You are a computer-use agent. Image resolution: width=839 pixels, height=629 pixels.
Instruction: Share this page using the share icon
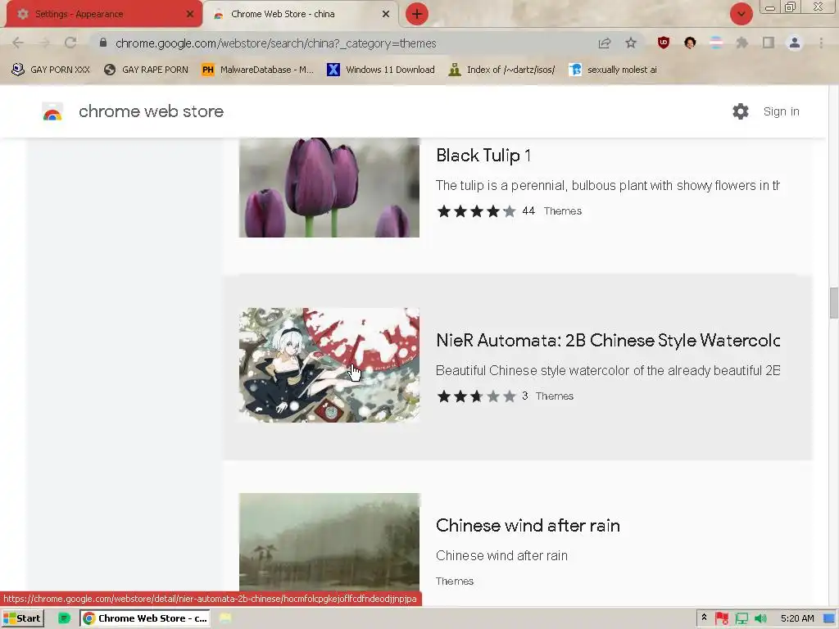605,43
